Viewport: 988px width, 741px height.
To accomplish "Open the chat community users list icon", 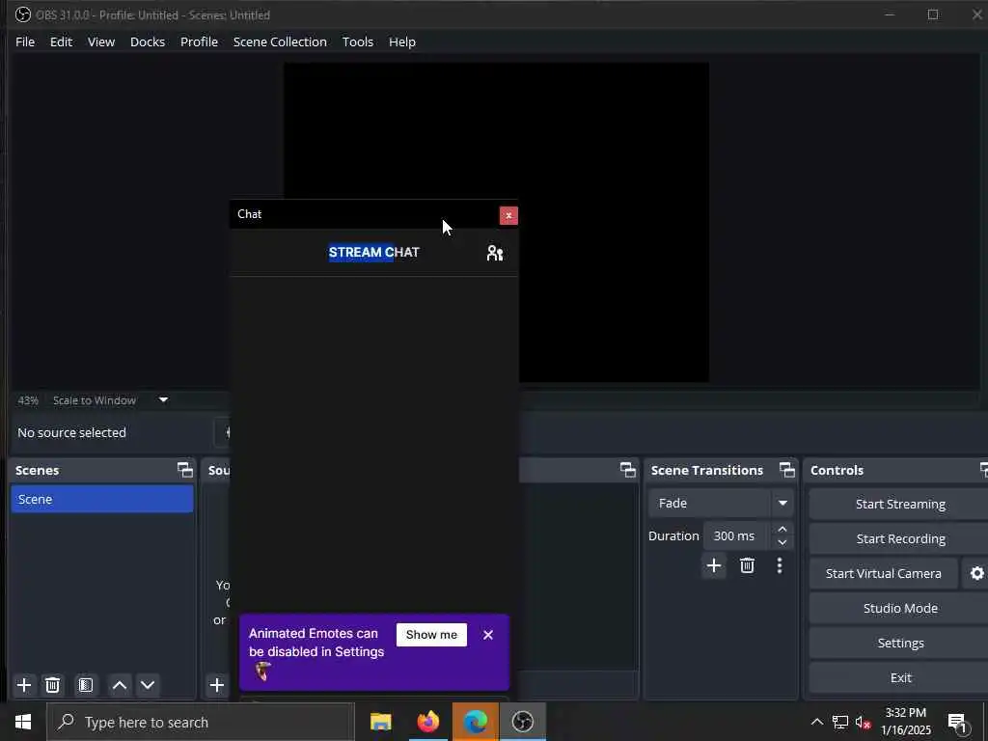I will click(495, 253).
